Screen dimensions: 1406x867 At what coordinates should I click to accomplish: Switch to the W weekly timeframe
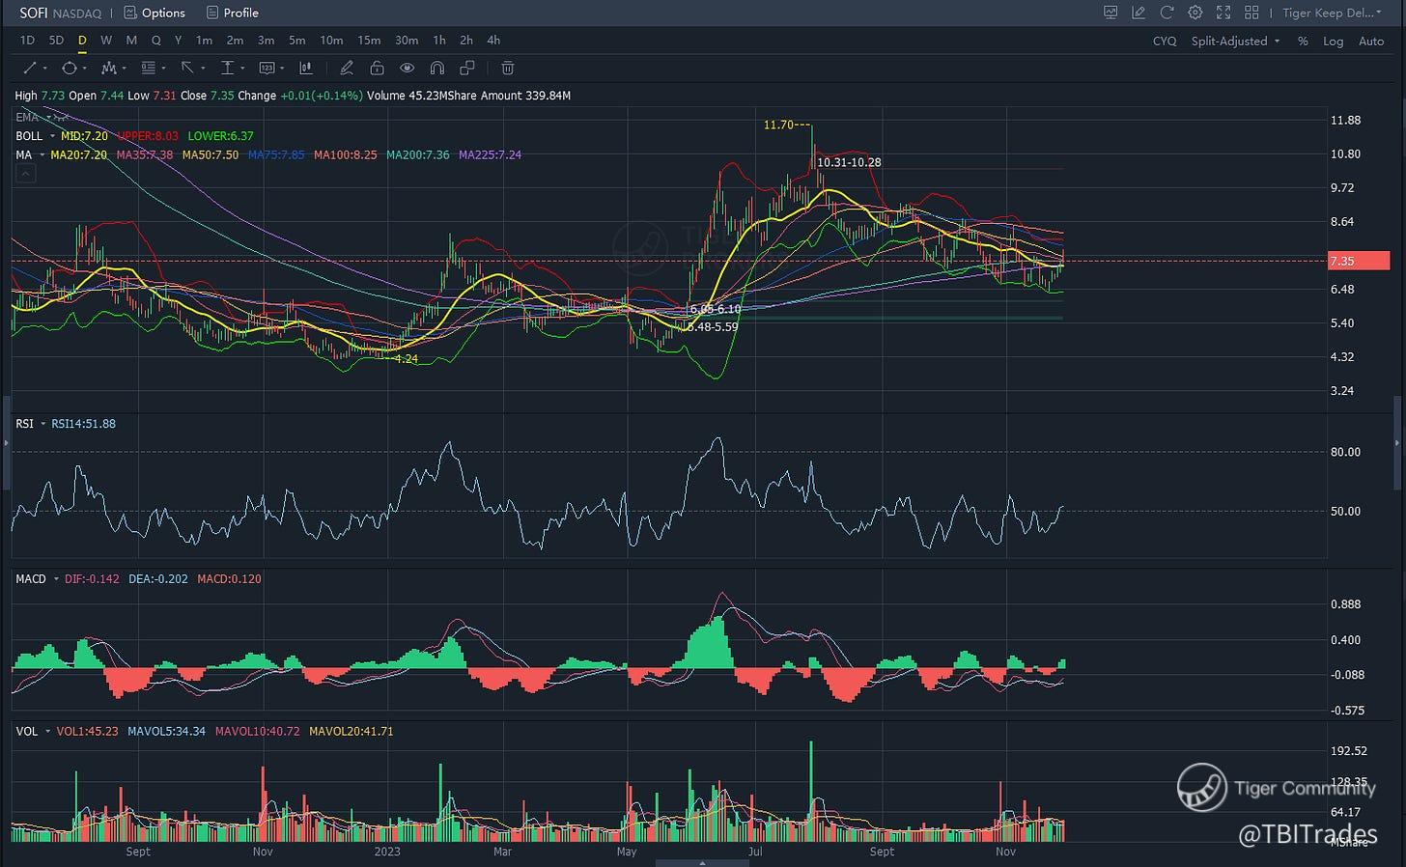point(106,41)
